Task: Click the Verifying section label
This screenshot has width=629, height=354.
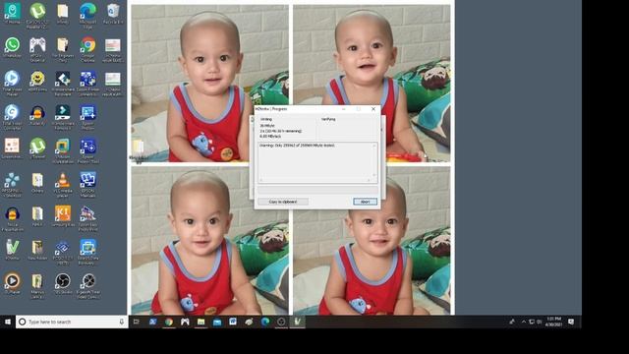Action: (328, 119)
